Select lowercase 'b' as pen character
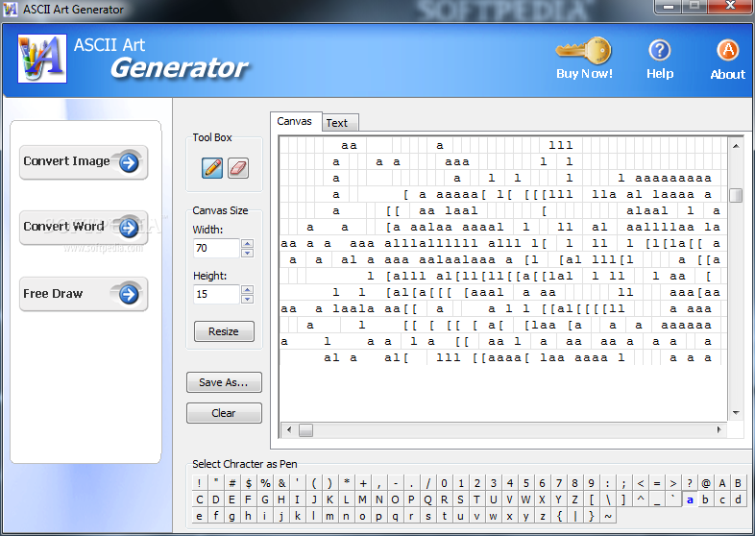755x536 pixels. point(706,499)
